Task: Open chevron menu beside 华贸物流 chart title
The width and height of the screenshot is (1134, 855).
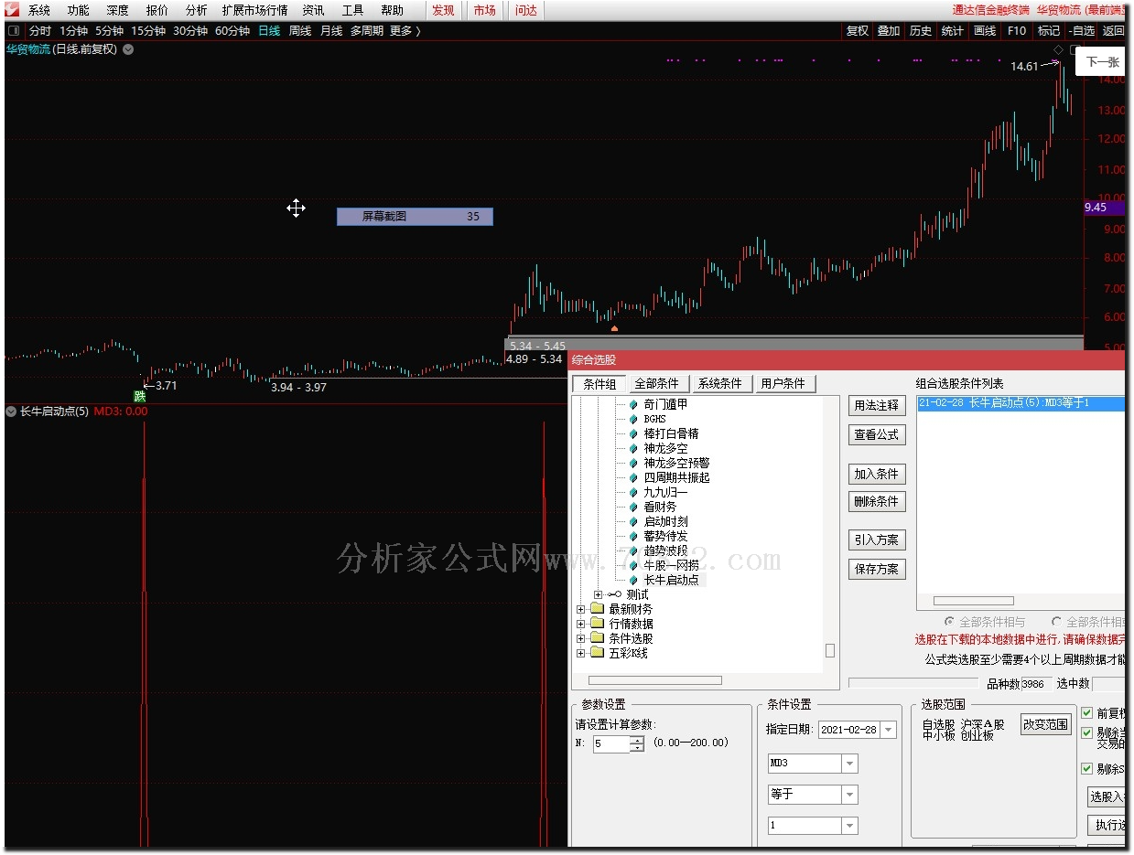Action: coord(128,49)
